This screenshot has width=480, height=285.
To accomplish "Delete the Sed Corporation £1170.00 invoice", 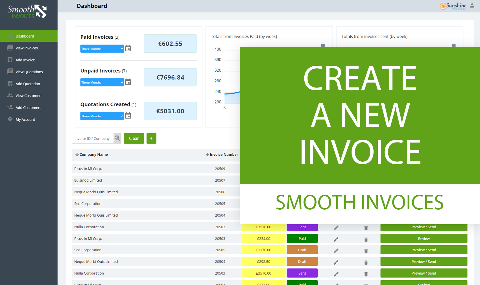I will [366, 251].
